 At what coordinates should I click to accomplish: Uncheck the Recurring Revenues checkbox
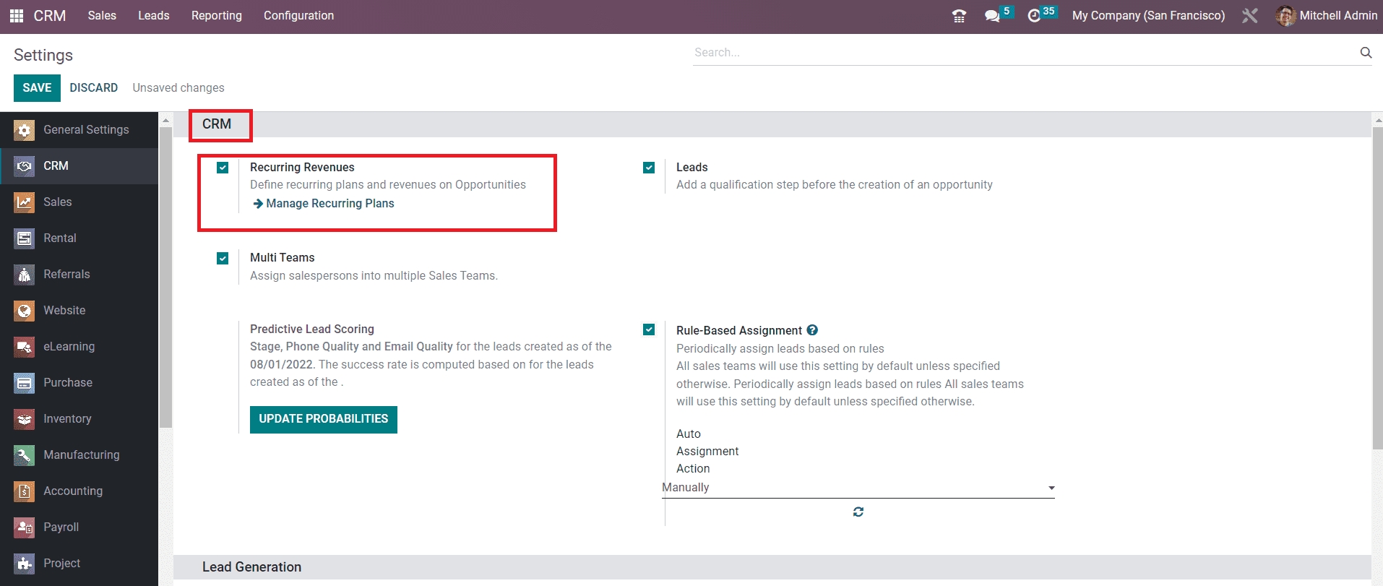223,168
